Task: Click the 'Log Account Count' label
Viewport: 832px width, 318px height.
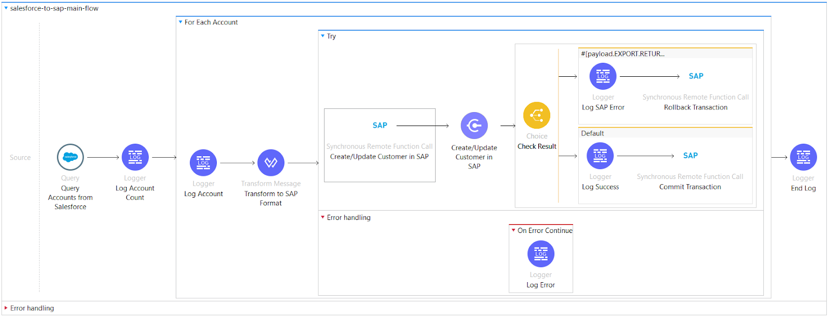Action: pyautogui.click(x=135, y=193)
